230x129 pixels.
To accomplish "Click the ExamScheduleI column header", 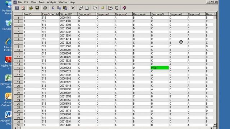I will 50,14.
